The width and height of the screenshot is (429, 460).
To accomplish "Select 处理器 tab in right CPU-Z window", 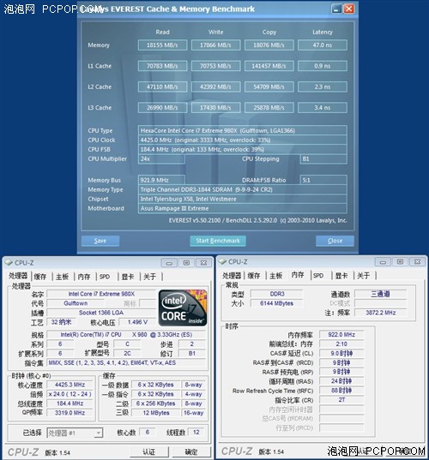I will (232, 276).
